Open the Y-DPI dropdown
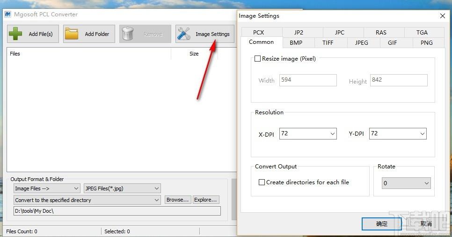The height and width of the screenshot is (237, 452). click(398, 133)
